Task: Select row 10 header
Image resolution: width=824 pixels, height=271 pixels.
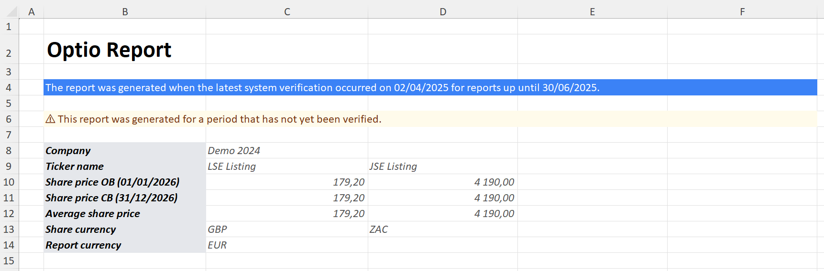Action: [9, 182]
